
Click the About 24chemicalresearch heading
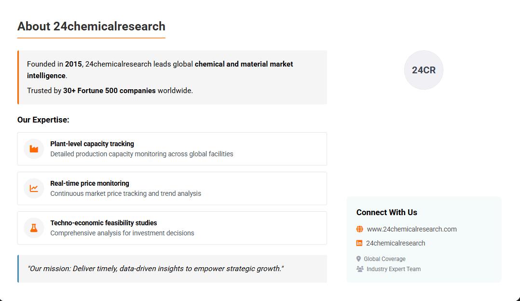[x=91, y=27]
